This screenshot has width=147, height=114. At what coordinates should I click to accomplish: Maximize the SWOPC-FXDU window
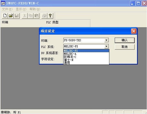pos(138,3)
